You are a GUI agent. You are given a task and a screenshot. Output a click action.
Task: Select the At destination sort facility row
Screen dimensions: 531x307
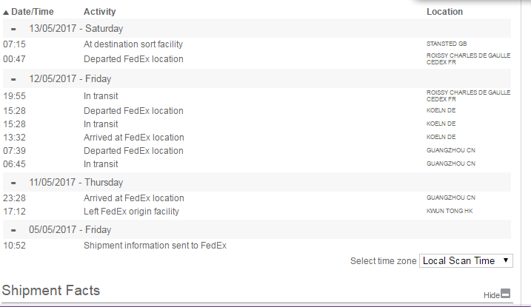click(x=133, y=44)
